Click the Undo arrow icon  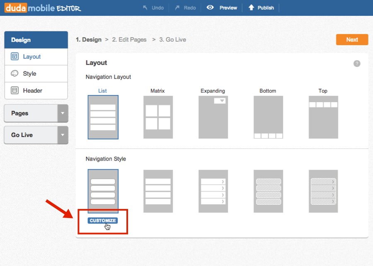[145, 8]
